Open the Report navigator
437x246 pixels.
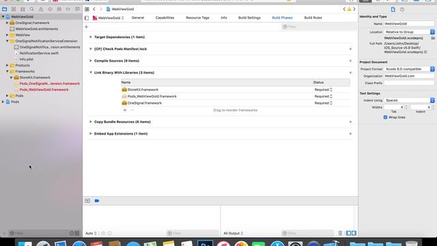[77, 9]
